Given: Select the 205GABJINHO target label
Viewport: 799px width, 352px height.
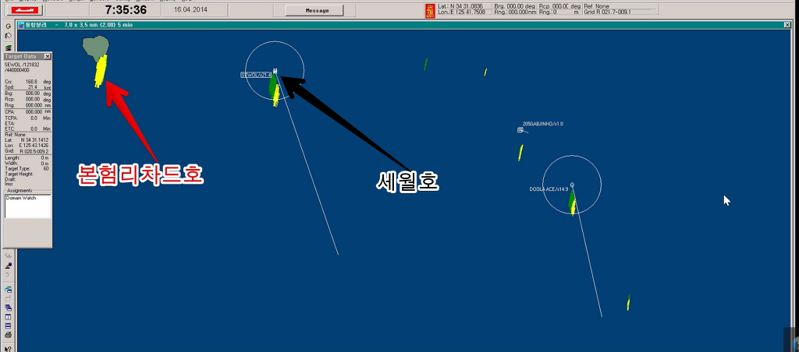Looking at the screenshot, I should coord(543,124).
